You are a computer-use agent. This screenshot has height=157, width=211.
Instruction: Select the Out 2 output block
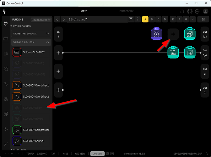click(x=205, y=71)
